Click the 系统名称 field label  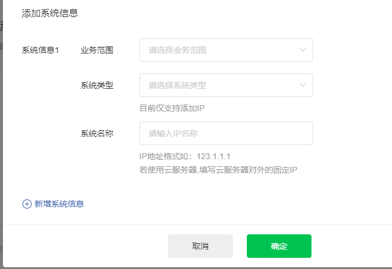pos(97,134)
